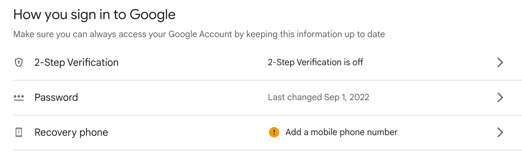
Task: Choose the Recovery phone label
Action: (71, 132)
